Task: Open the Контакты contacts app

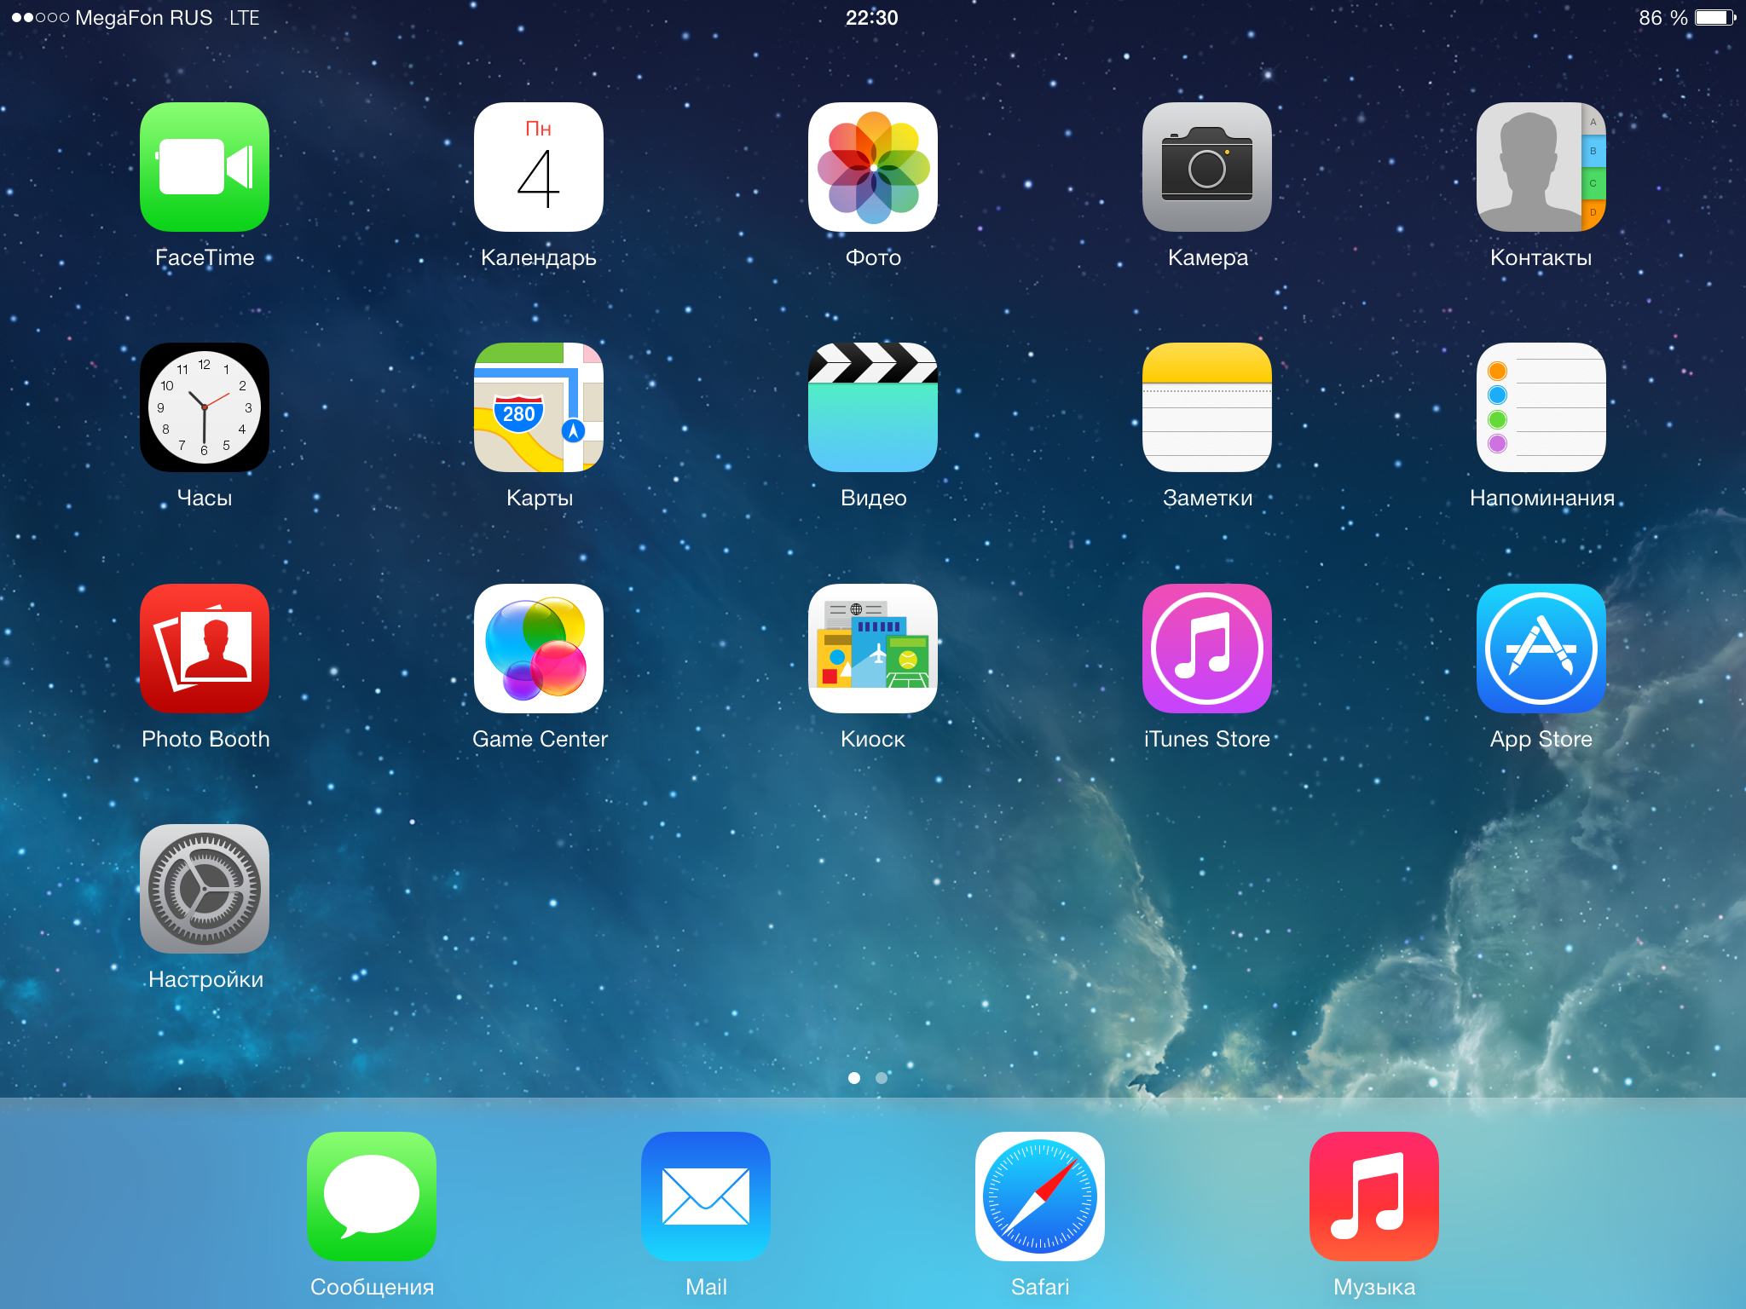Action: pos(1541,167)
